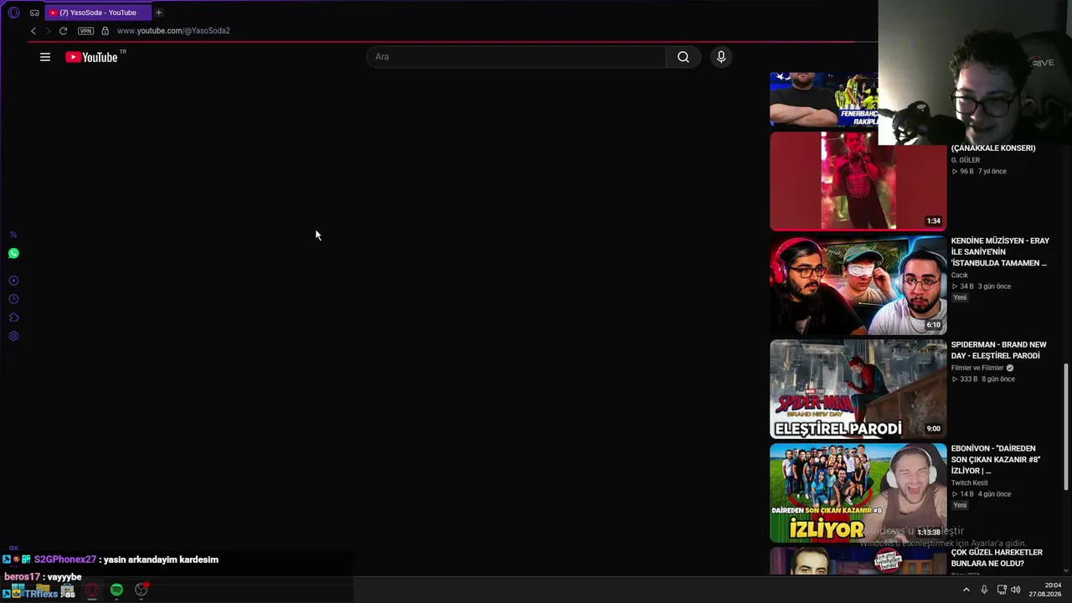
Task: Open the '(ÇANAKKALE KONSERİ)' video title
Action: [993, 148]
